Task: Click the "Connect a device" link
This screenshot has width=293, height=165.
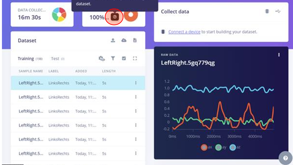Action: 184,32
